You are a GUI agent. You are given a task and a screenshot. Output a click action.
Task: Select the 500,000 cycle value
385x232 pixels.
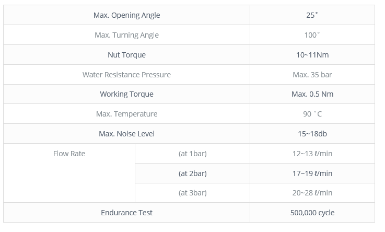click(312, 213)
